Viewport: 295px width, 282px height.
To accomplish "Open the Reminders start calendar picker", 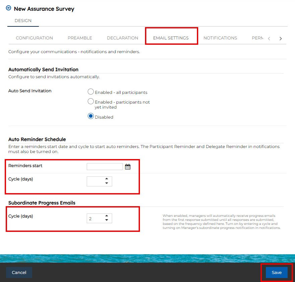I will coord(128,167).
